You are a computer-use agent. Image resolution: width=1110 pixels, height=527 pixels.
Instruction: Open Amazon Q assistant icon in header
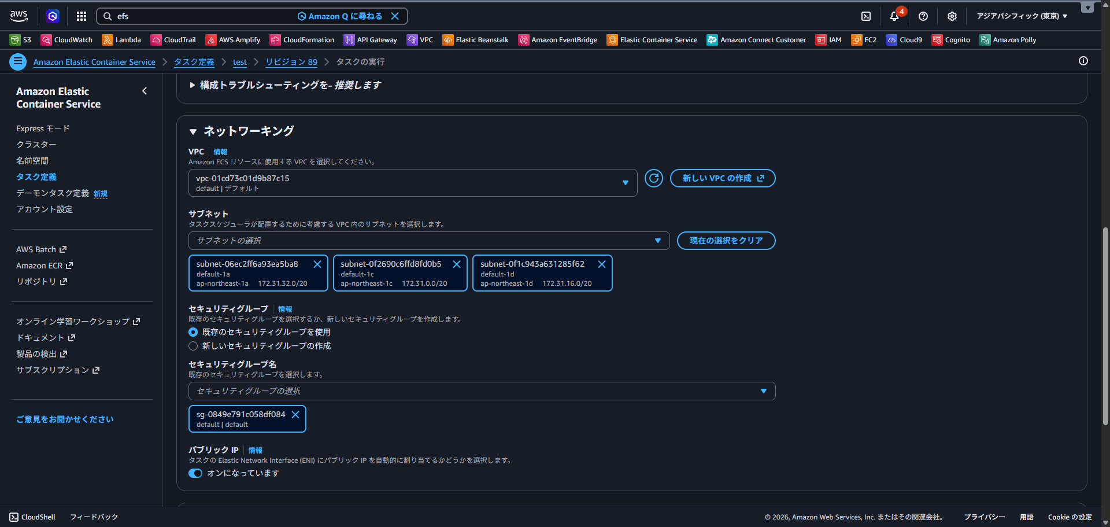(53, 16)
